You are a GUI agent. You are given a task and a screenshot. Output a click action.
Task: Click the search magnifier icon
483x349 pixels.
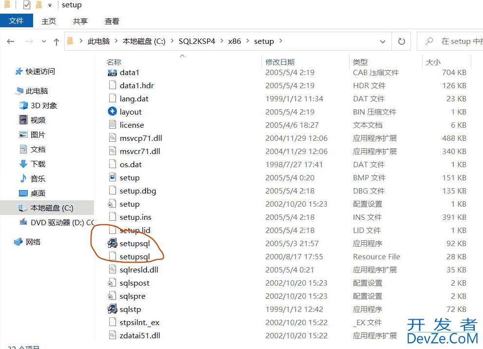(429, 41)
